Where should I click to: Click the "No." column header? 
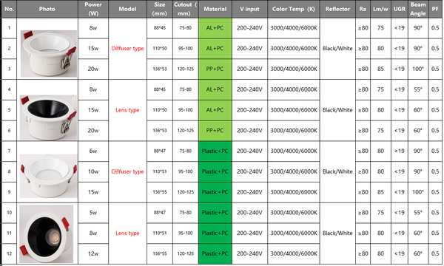point(9,9)
